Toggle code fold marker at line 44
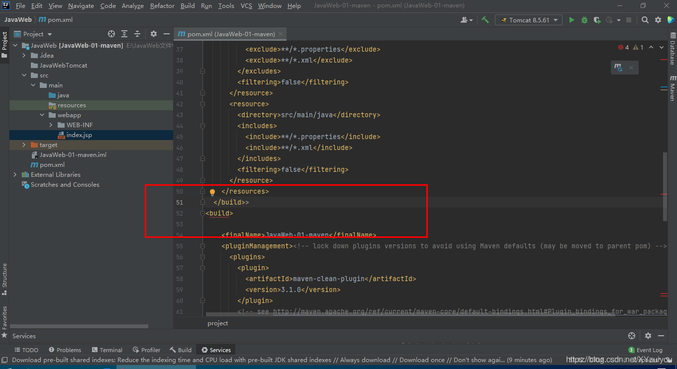 click(202, 126)
